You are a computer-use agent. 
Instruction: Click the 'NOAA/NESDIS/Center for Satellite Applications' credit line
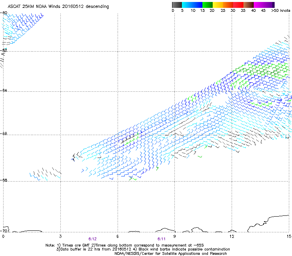click(x=170, y=254)
